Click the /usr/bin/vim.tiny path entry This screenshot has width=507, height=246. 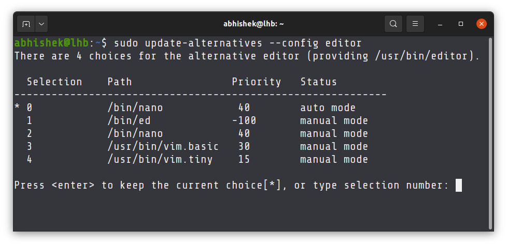pos(160,160)
